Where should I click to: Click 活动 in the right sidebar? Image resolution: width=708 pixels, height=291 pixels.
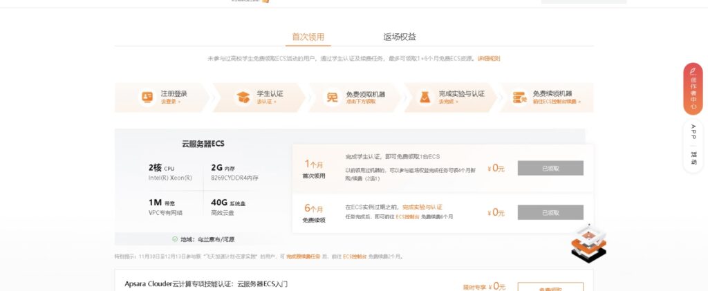[693, 158]
